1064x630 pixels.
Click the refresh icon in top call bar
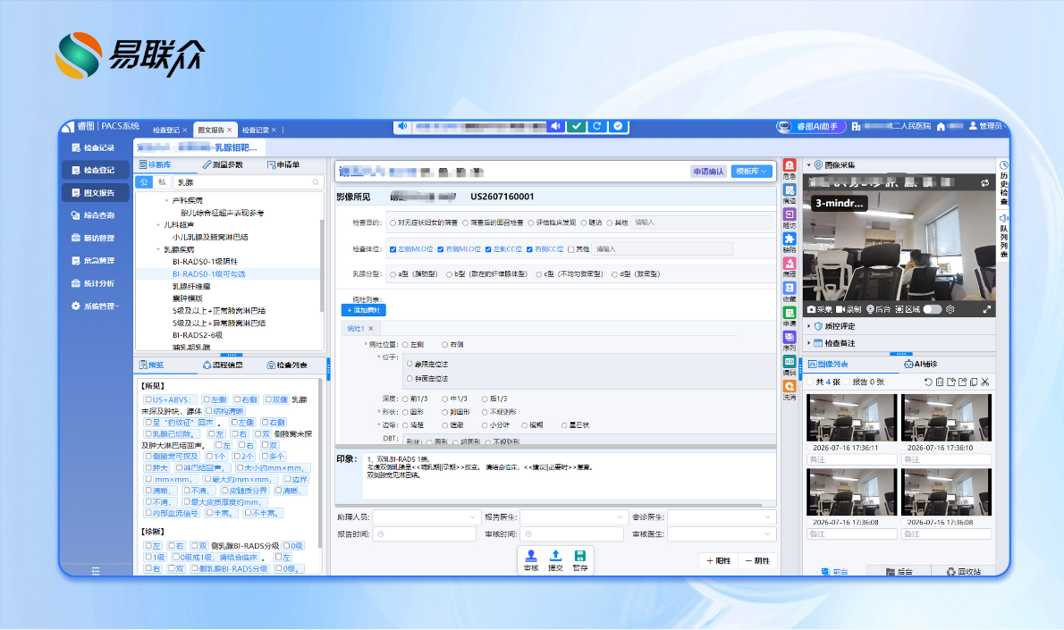[x=597, y=126]
